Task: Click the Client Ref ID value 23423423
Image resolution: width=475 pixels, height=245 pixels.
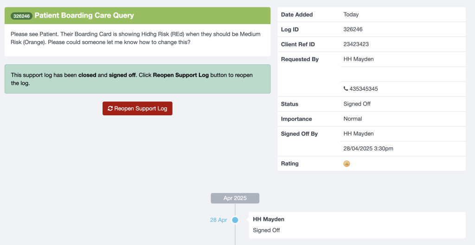Action: point(356,44)
